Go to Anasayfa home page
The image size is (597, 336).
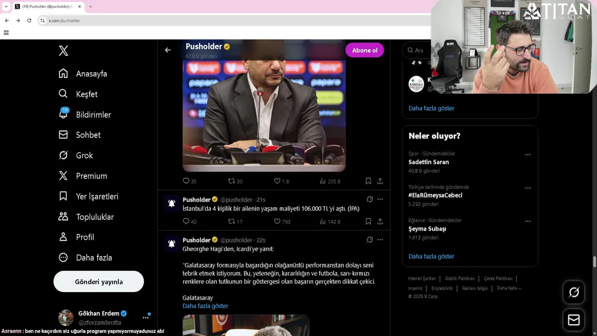pyautogui.click(x=83, y=74)
